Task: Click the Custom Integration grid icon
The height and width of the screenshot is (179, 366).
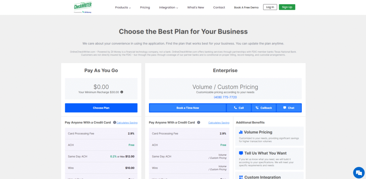Action: tap(241, 177)
